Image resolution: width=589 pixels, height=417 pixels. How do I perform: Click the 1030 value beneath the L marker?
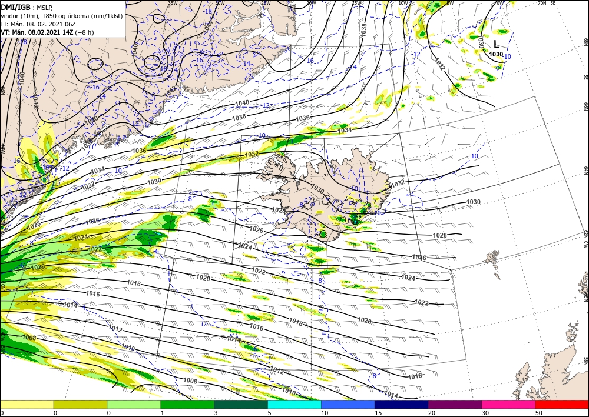496,54
